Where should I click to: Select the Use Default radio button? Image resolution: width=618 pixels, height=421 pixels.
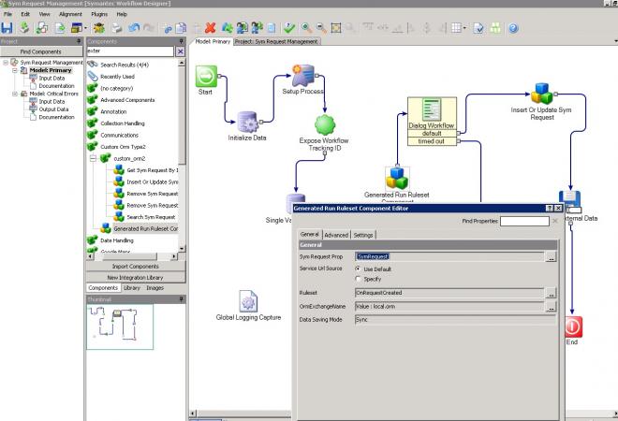point(358,269)
